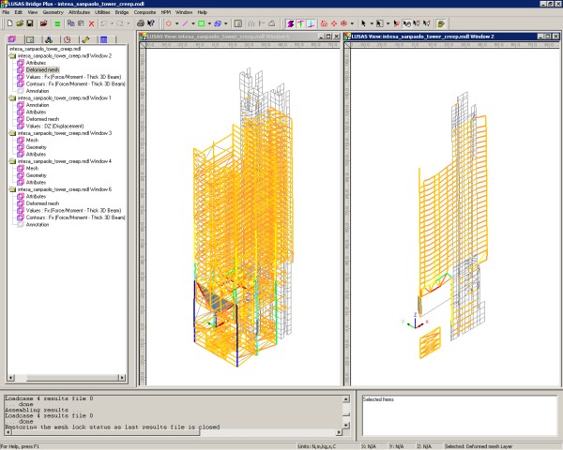Click the Save disk icon
This screenshot has height=450, width=563.
coord(31,22)
